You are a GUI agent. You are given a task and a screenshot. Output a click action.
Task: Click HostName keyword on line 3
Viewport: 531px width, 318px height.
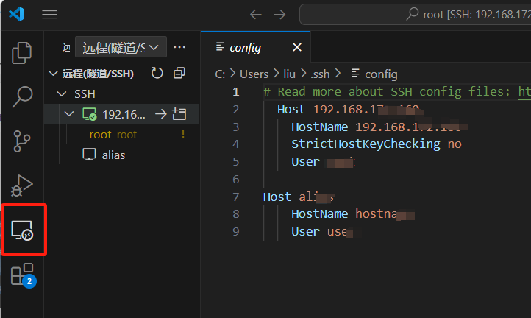(x=320, y=127)
